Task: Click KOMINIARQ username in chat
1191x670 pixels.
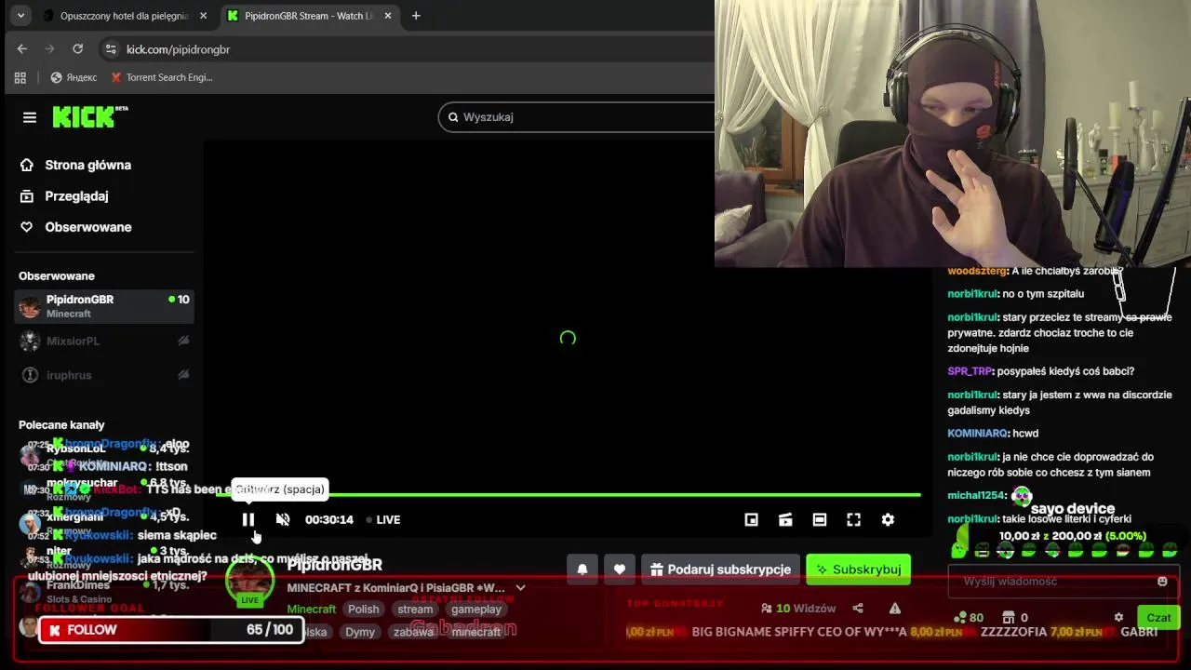Action: 978,434
